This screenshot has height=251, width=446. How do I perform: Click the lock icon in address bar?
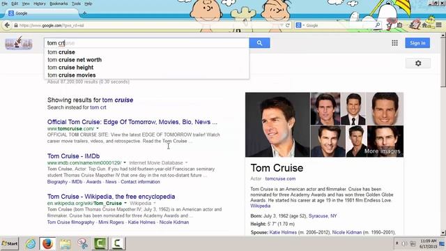pos(16,25)
